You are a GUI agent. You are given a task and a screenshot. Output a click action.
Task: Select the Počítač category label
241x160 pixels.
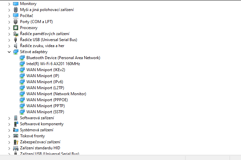coord(26,16)
